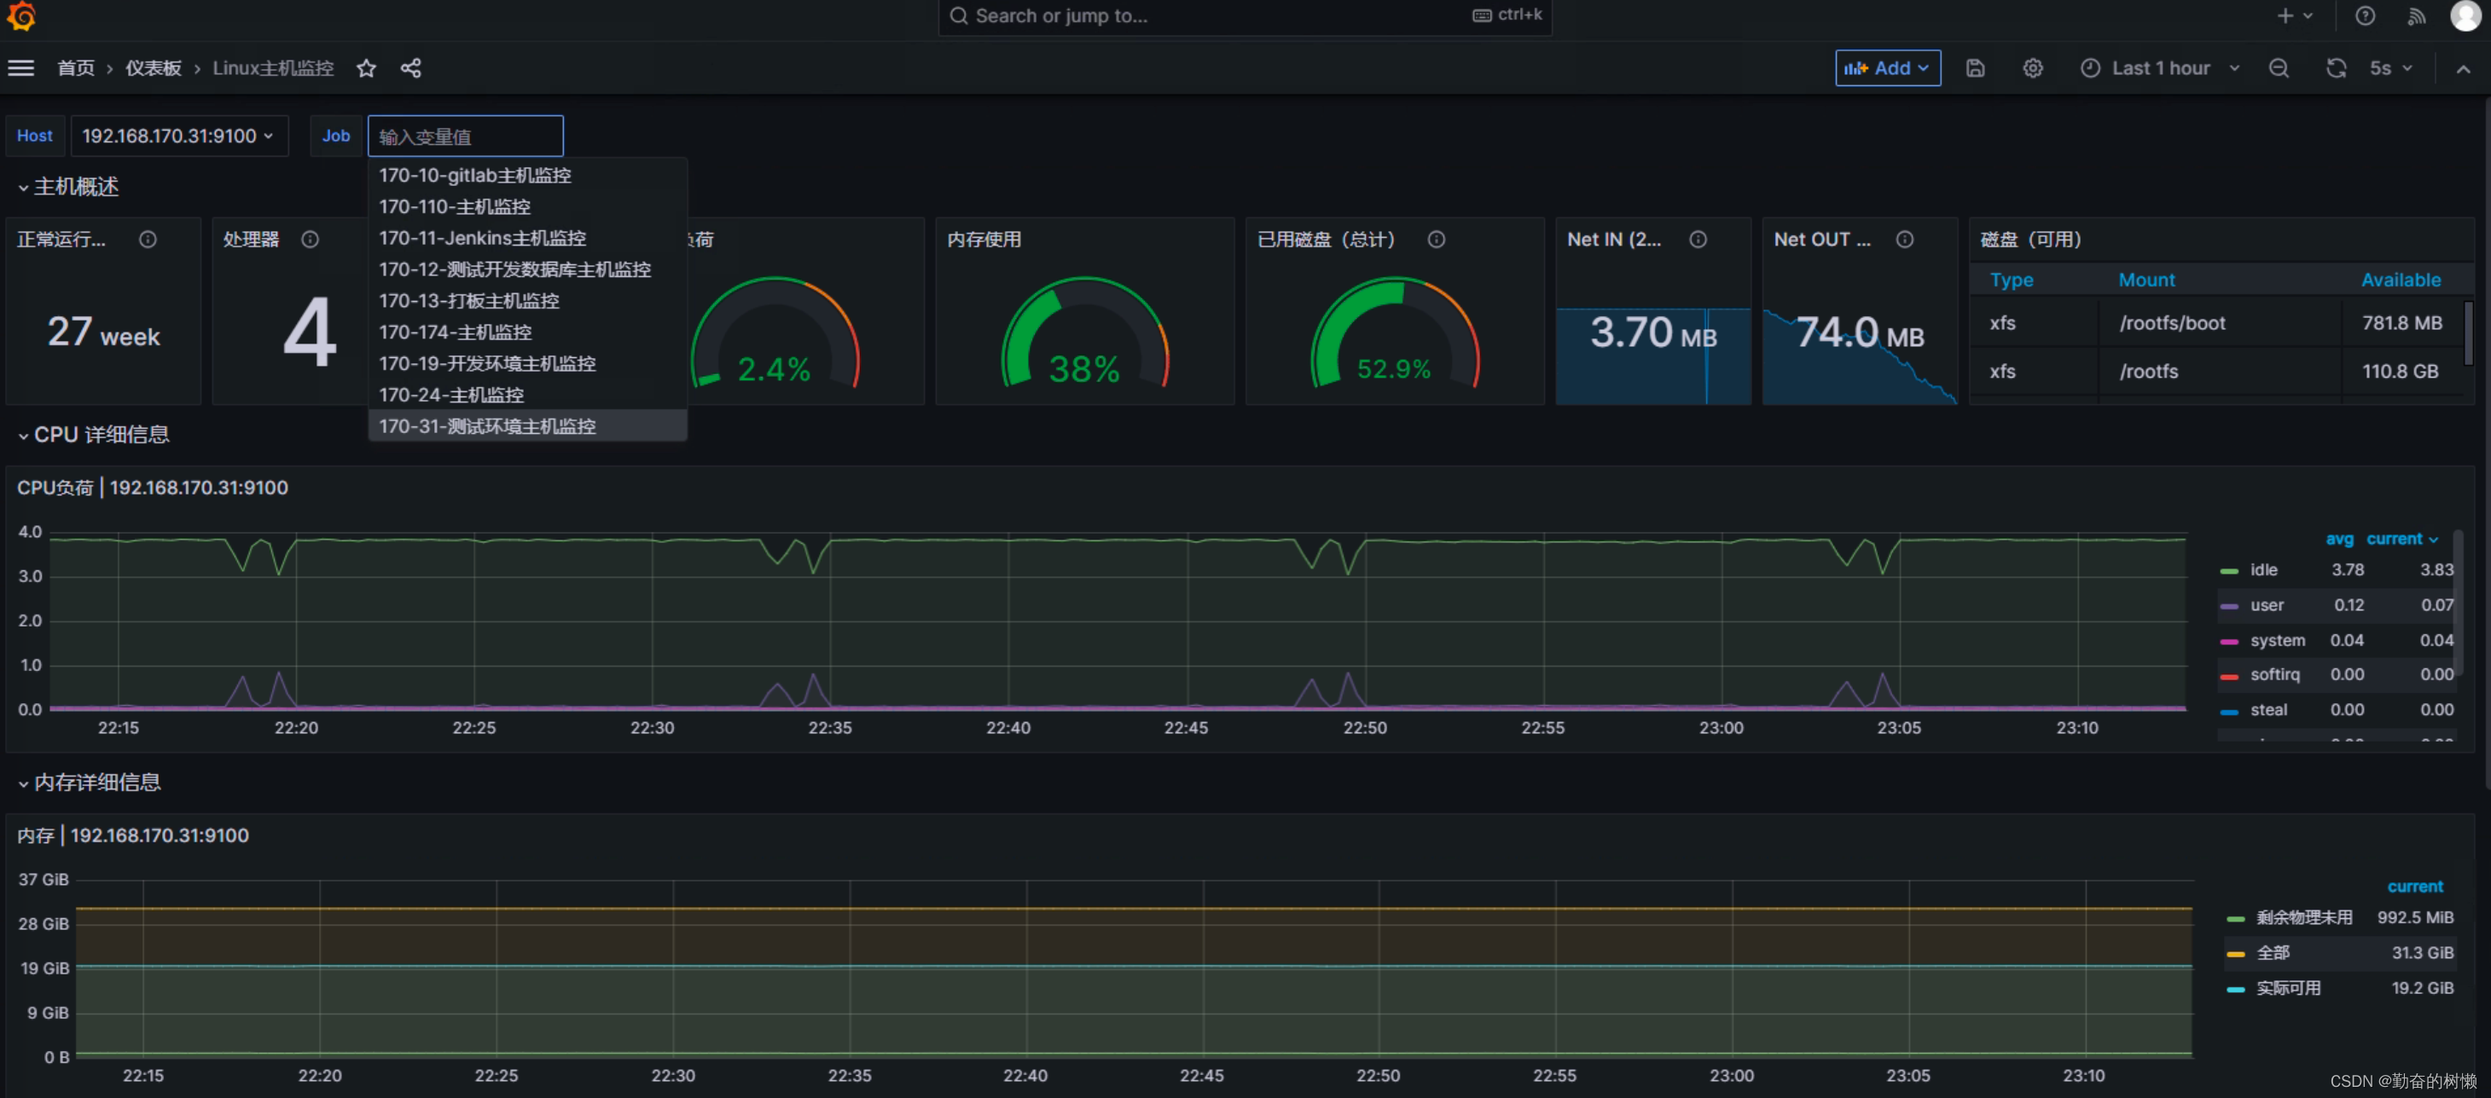Click the 110.8 GB available cell
The width and height of the screenshot is (2491, 1098).
pyautogui.click(x=2400, y=371)
